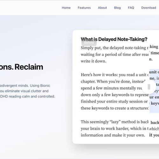Click the 'down only a few keywords' line
159x159 pixels.
[x=115, y=95]
